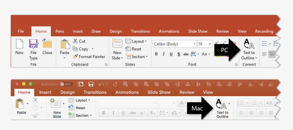Click the New file icon in PC ribbon

click(x=19, y=44)
